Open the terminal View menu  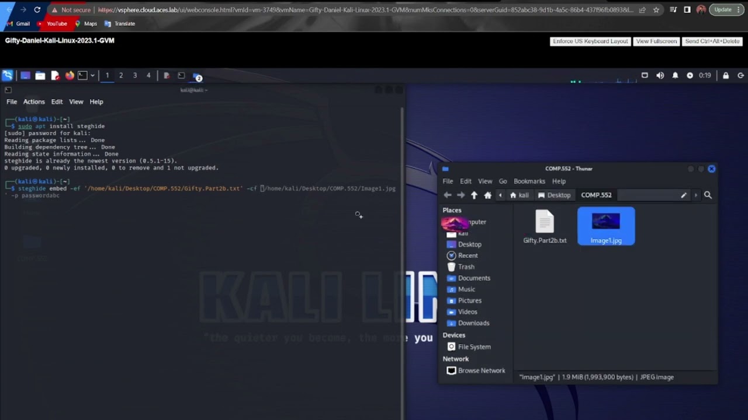click(76, 101)
